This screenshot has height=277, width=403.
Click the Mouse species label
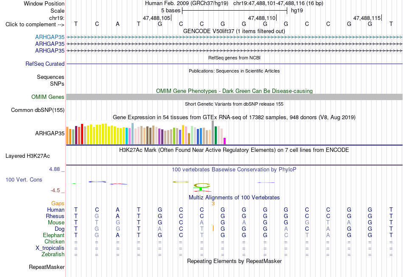pyautogui.click(x=56, y=223)
